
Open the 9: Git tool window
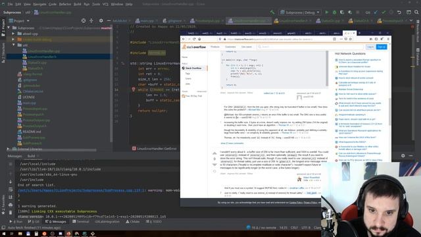34,222
